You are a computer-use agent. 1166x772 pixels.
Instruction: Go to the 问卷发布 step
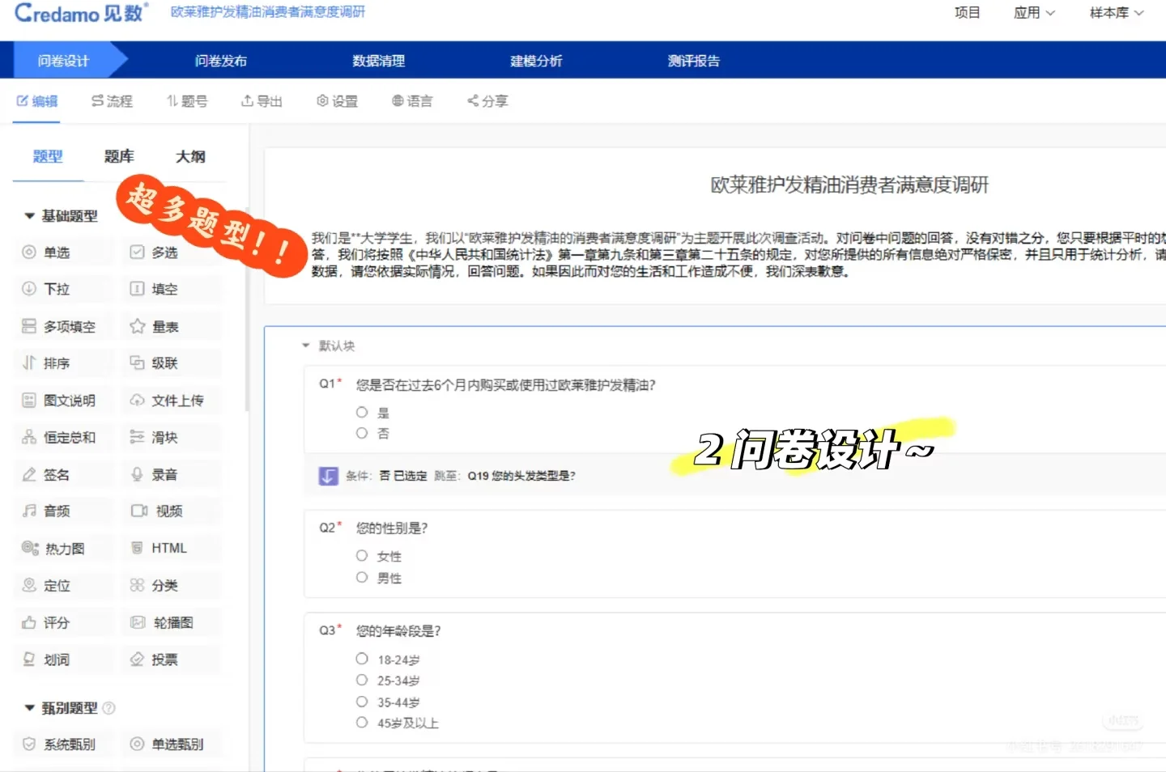coord(221,61)
